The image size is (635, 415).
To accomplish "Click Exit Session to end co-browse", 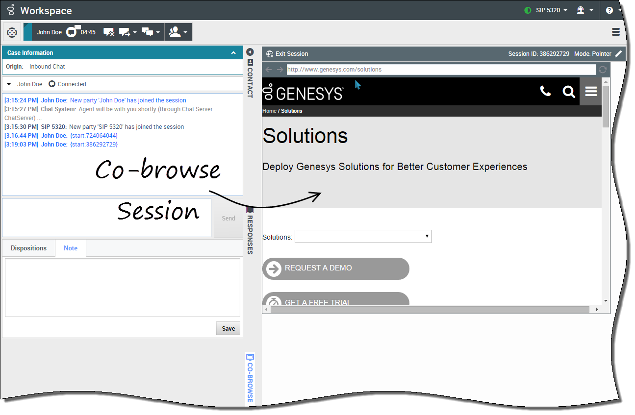I will click(287, 54).
